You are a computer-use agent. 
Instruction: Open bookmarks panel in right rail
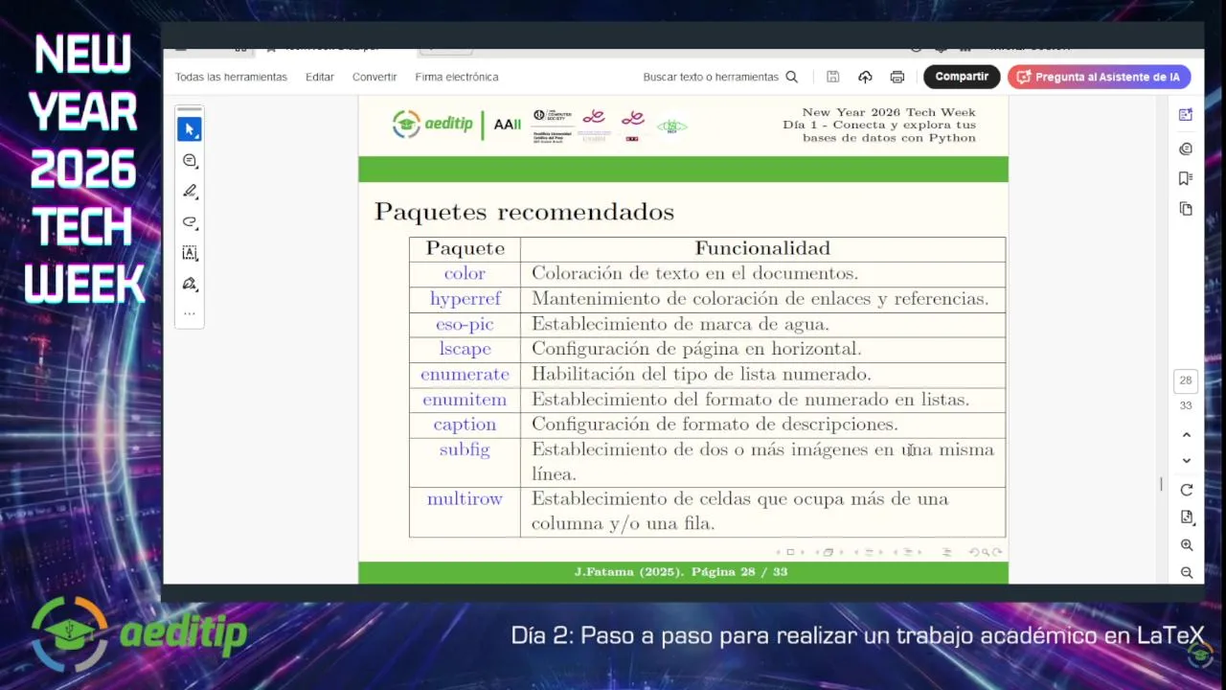coord(1186,178)
